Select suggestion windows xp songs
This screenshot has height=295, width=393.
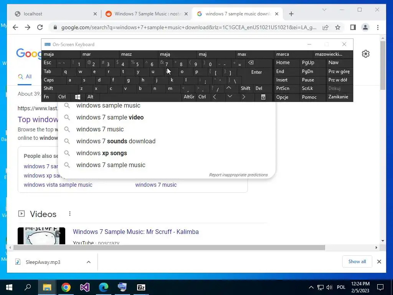coord(167,153)
